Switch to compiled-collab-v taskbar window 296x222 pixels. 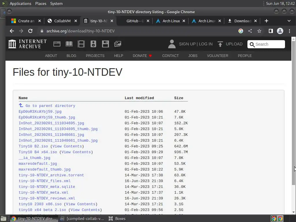(82, 219)
